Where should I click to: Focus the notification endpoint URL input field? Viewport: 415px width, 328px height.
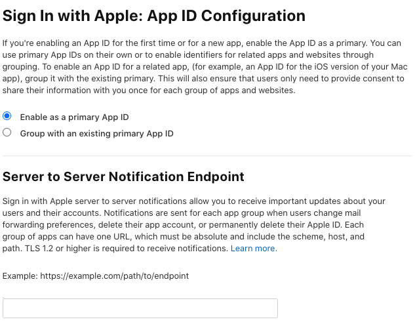[140, 308]
